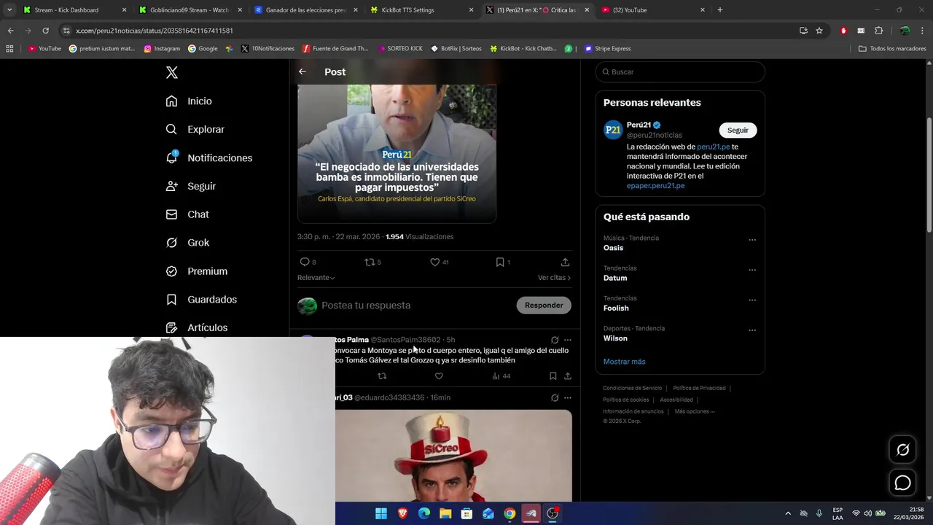
Task: Click the back arrow beside Post
Action: (x=302, y=71)
